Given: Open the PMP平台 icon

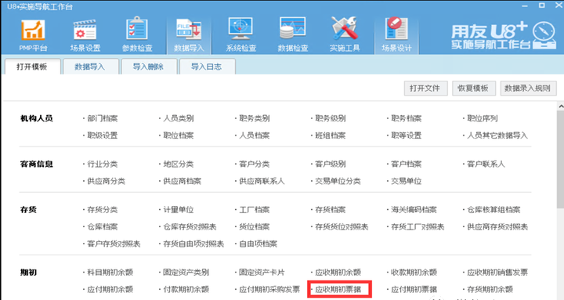Looking at the screenshot, I should point(33,35).
